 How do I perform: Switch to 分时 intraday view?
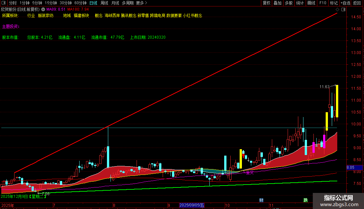[x=13, y=3]
